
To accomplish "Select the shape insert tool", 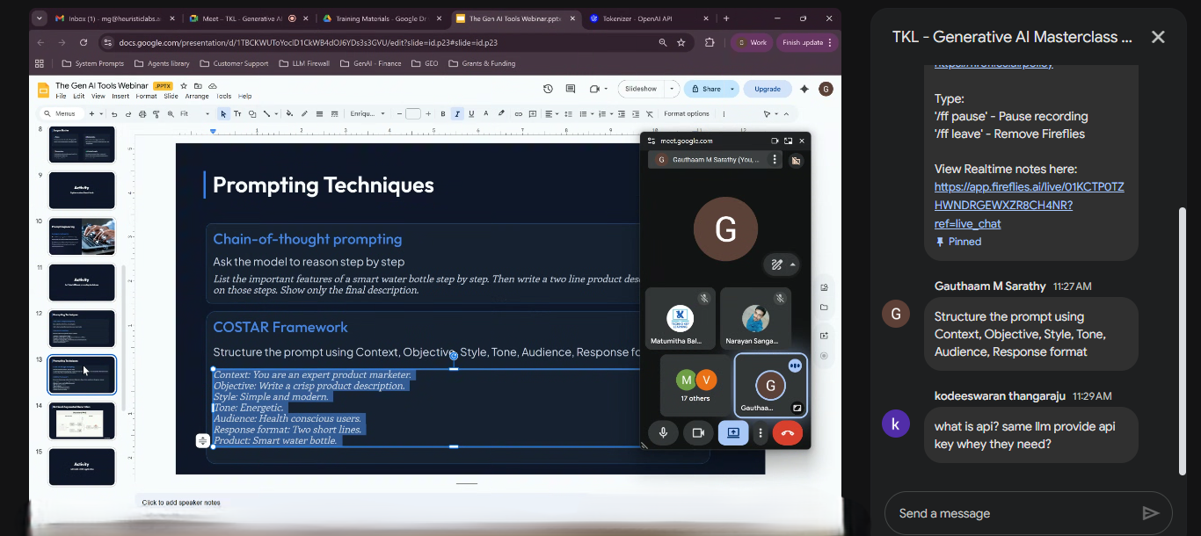I will point(252,114).
